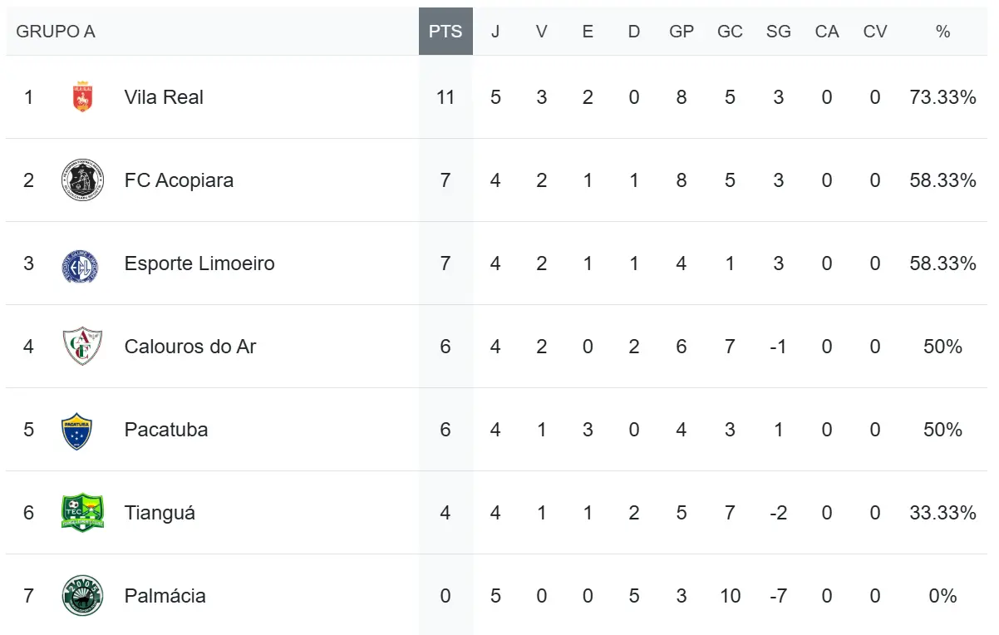This screenshot has width=999, height=635.
Task: Click the SG column header
Action: (x=779, y=32)
